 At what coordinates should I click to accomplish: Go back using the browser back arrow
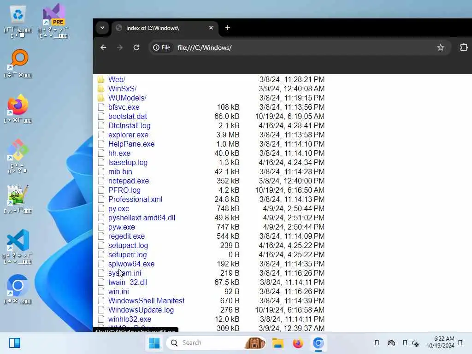click(x=103, y=47)
